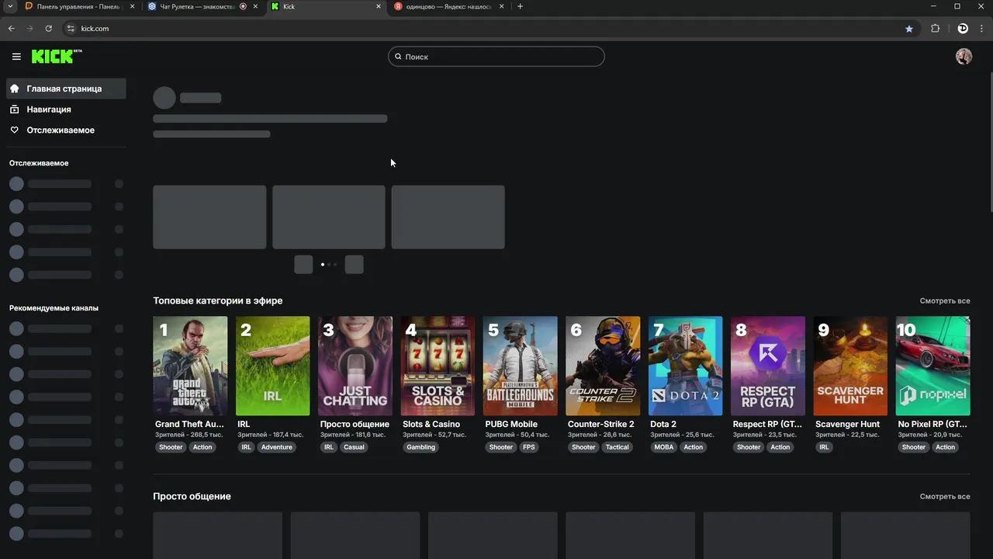Image resolution: width=993 pixels, height=559 pixels.
Task: Click the Навигация browse icon
Action: (15, 109)
